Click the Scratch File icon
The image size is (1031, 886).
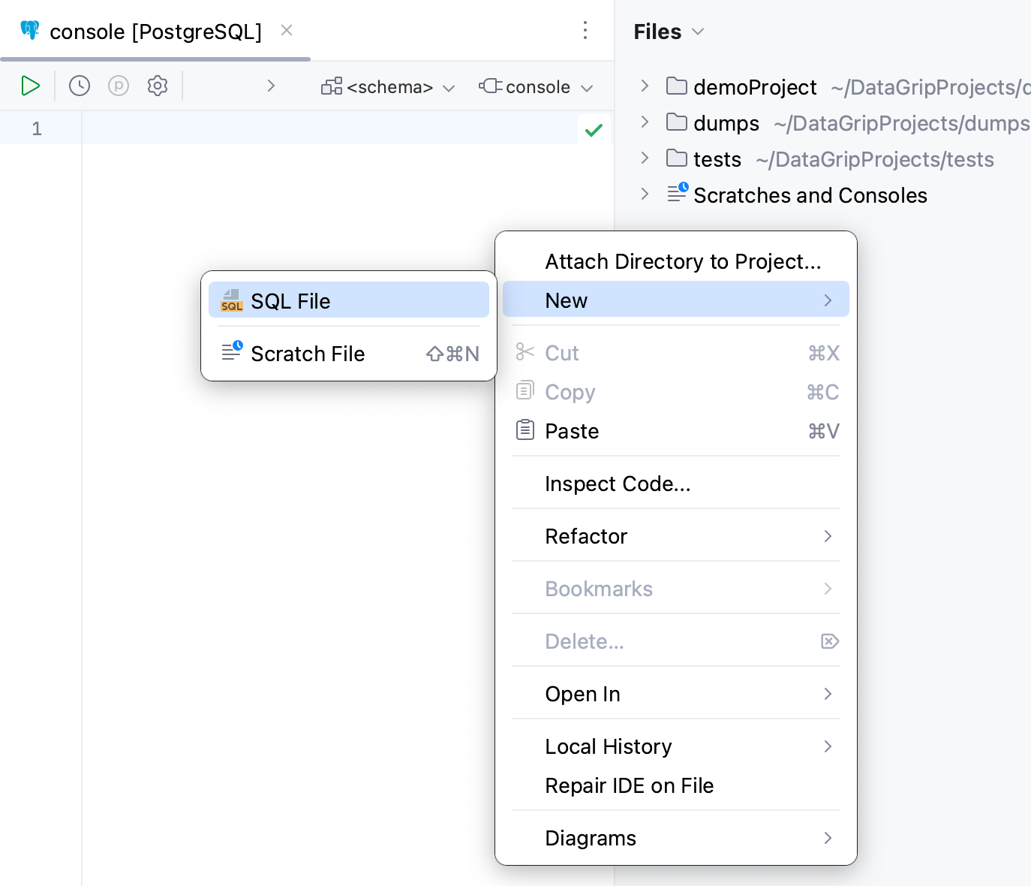232,353
